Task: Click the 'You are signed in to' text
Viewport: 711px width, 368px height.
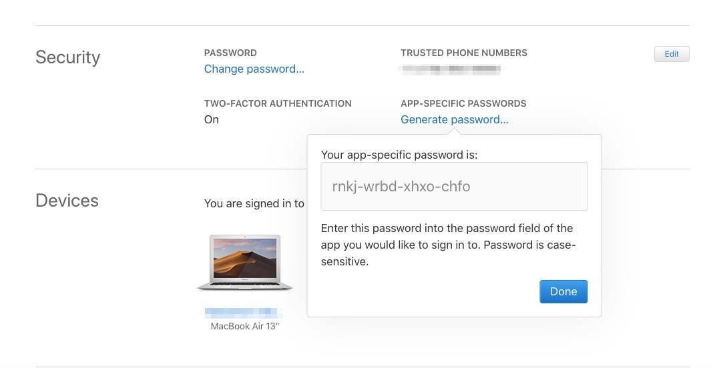Action: [x=254, y=204]
